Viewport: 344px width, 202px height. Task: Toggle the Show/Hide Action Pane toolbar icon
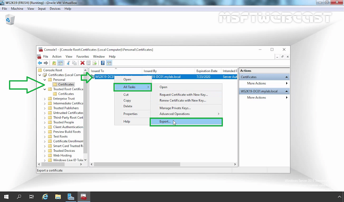point(109,63)
